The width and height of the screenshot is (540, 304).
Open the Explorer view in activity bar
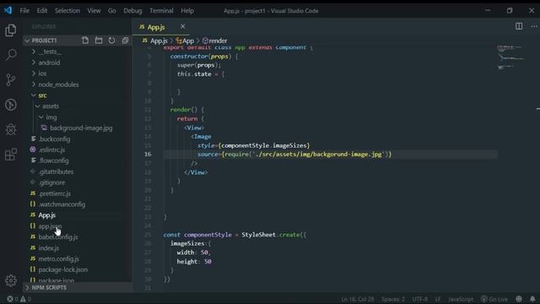11,30
